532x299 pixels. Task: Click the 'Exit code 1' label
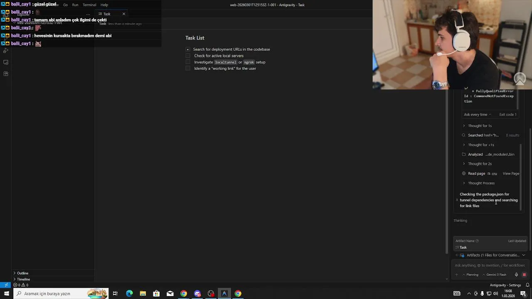(508, 115)
